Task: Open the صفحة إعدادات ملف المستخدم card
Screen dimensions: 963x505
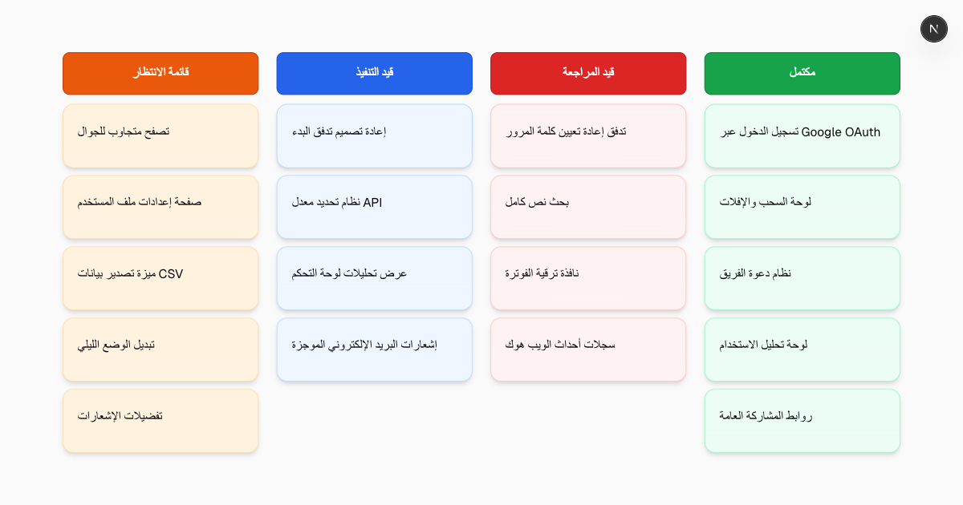Action: pos(160,207)
